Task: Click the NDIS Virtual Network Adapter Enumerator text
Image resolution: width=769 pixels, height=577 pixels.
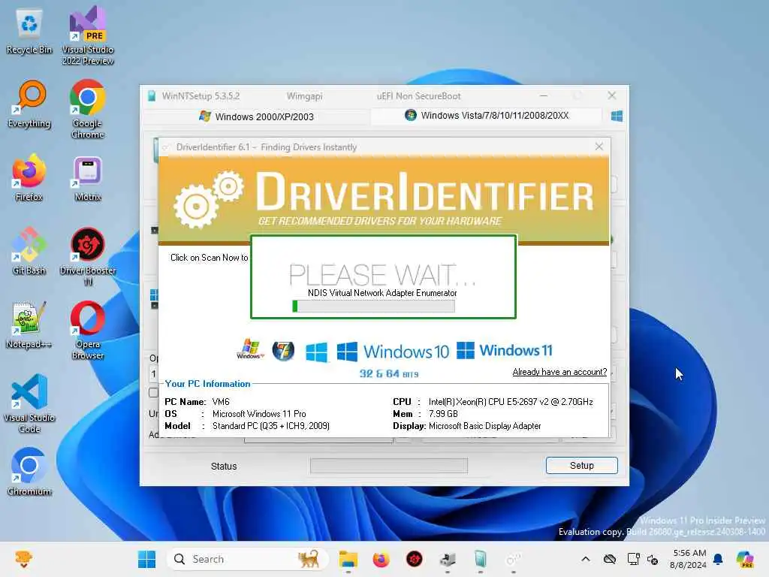Action: [382, 293]
